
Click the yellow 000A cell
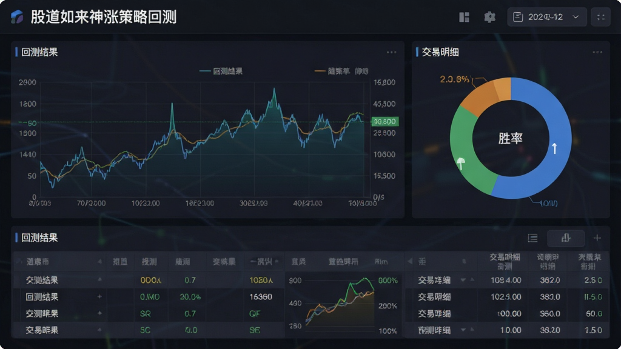tap(150, 280)
